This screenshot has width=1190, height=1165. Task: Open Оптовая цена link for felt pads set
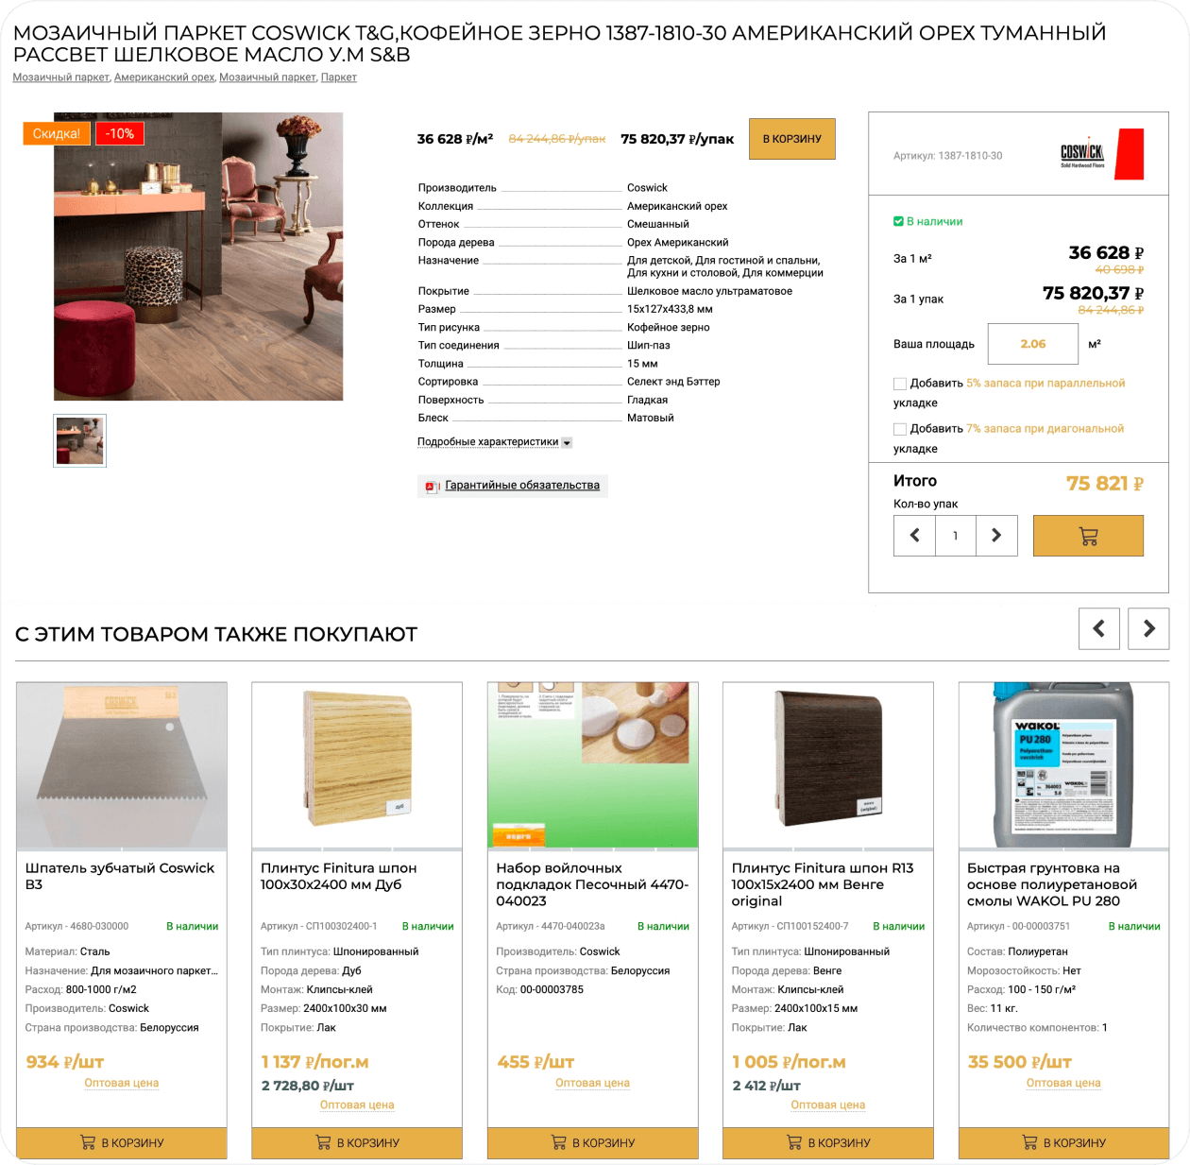point(592,1083)
